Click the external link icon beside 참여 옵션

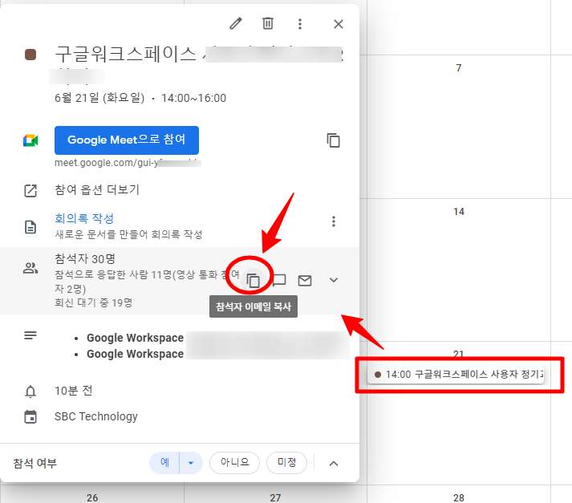click(x=30, y=190)
